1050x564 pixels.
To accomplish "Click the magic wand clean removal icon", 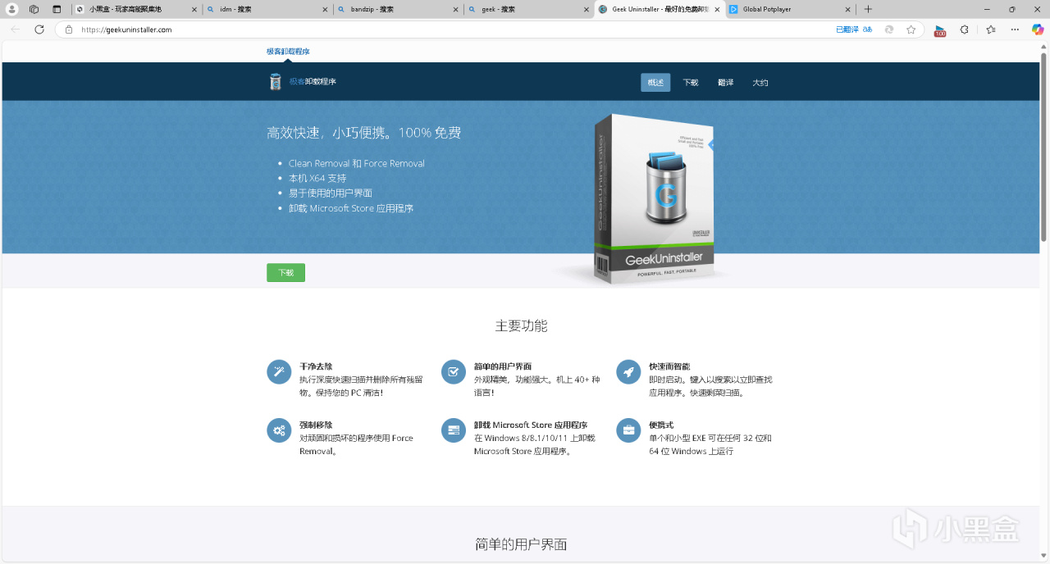I will click(x=279, y=371).
